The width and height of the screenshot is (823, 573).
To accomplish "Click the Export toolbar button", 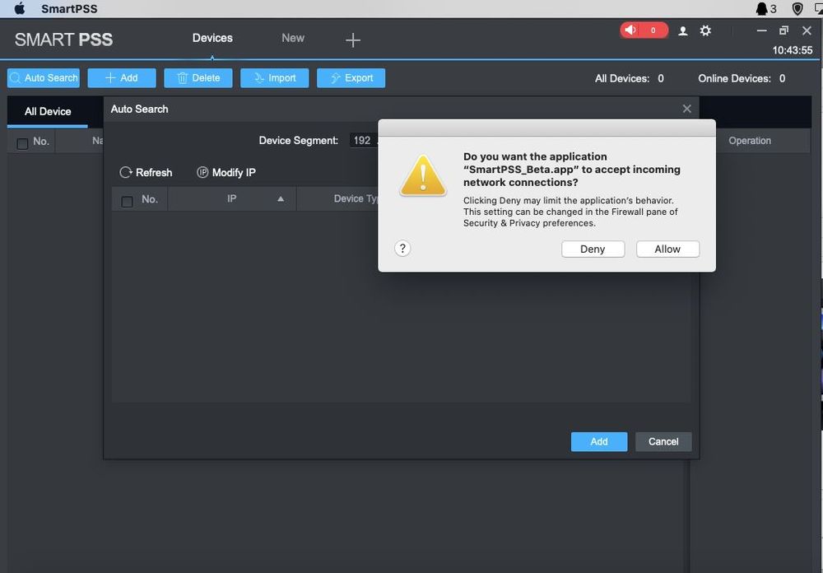I will [351, 77].
